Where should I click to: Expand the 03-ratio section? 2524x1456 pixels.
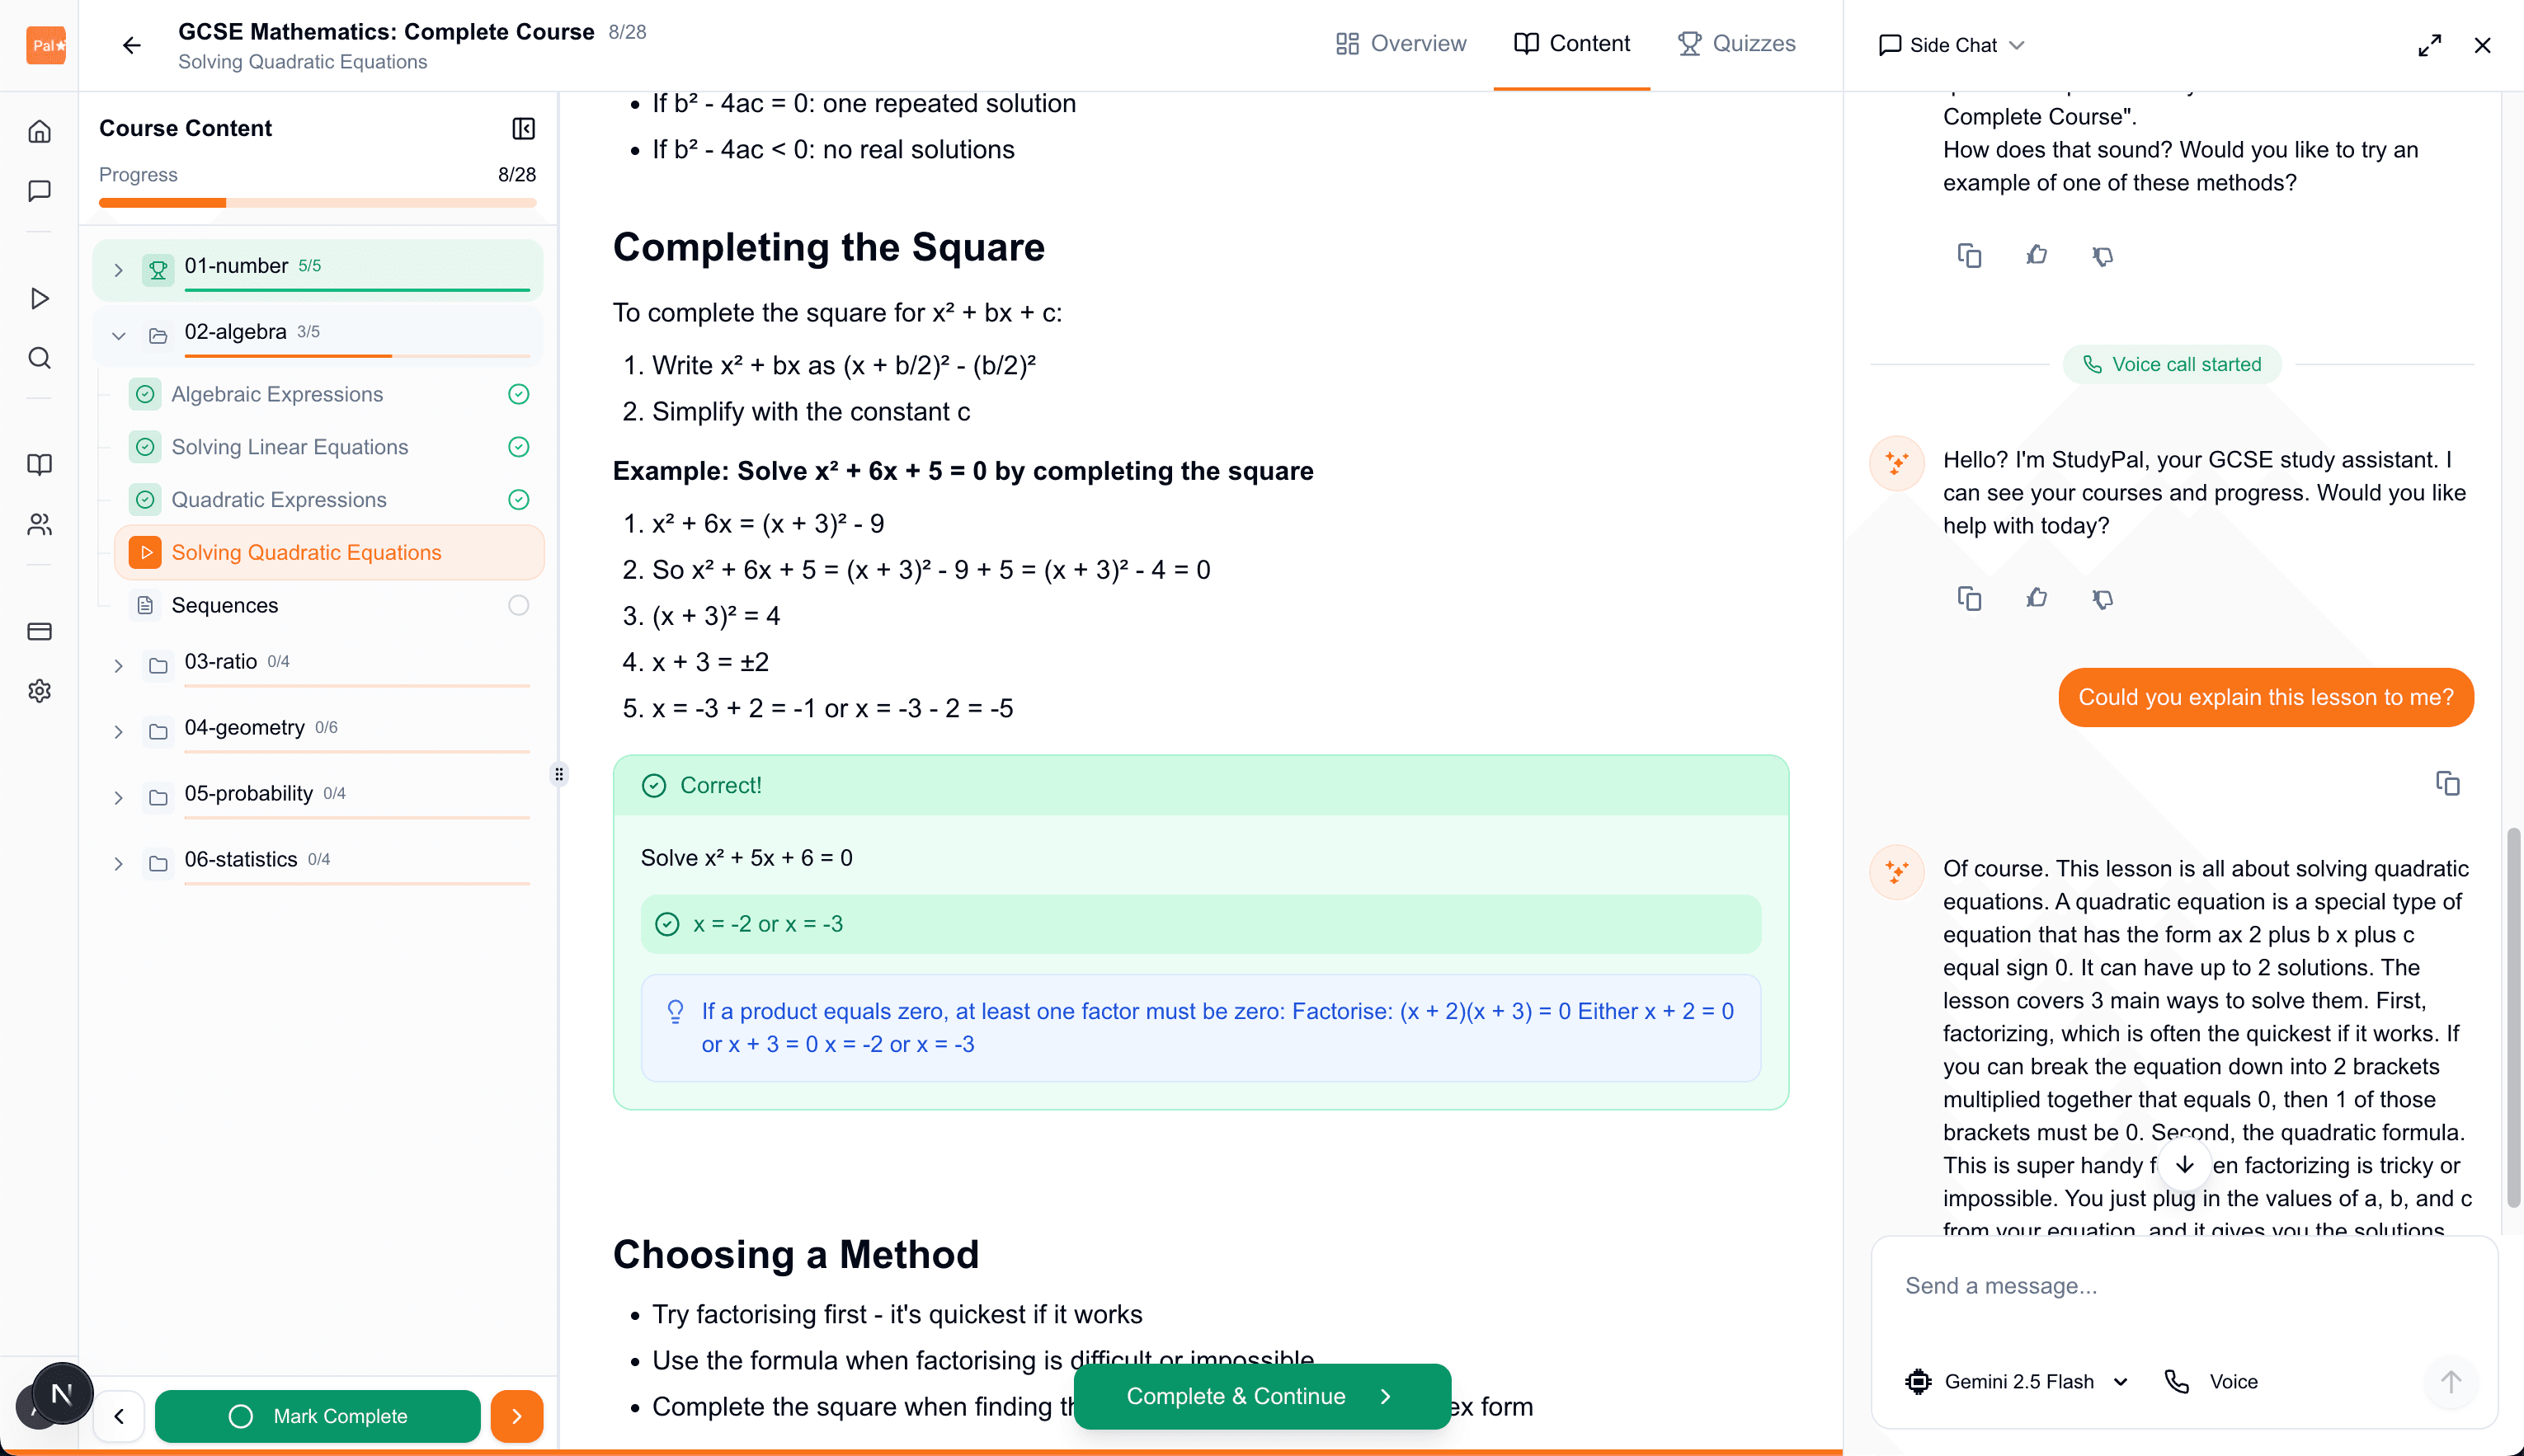pyautogui.click(x=118, y=665)
